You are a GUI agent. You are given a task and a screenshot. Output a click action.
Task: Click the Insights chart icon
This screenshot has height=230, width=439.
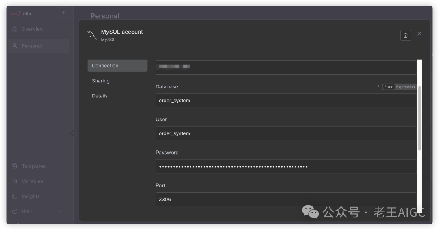[x=15, y=196]
